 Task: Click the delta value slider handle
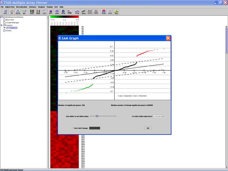(x=97, y=116)
